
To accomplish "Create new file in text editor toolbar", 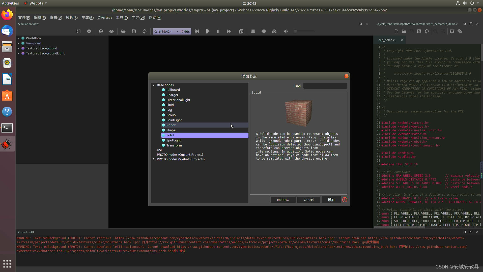I will click(x=396, y=31).
